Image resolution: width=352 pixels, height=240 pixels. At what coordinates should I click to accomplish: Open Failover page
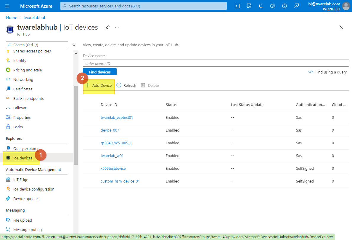pyautogui.click(x=20, y=108)
